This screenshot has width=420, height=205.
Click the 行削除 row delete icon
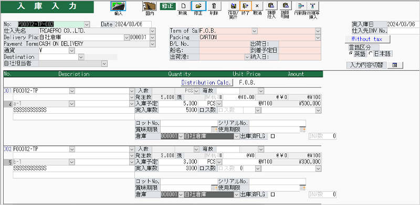(300, 6)
